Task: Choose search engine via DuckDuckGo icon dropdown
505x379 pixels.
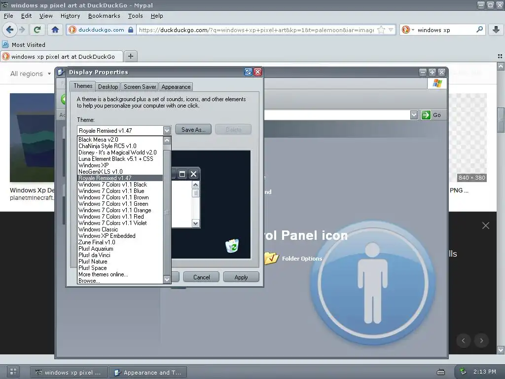Action: 408,30
